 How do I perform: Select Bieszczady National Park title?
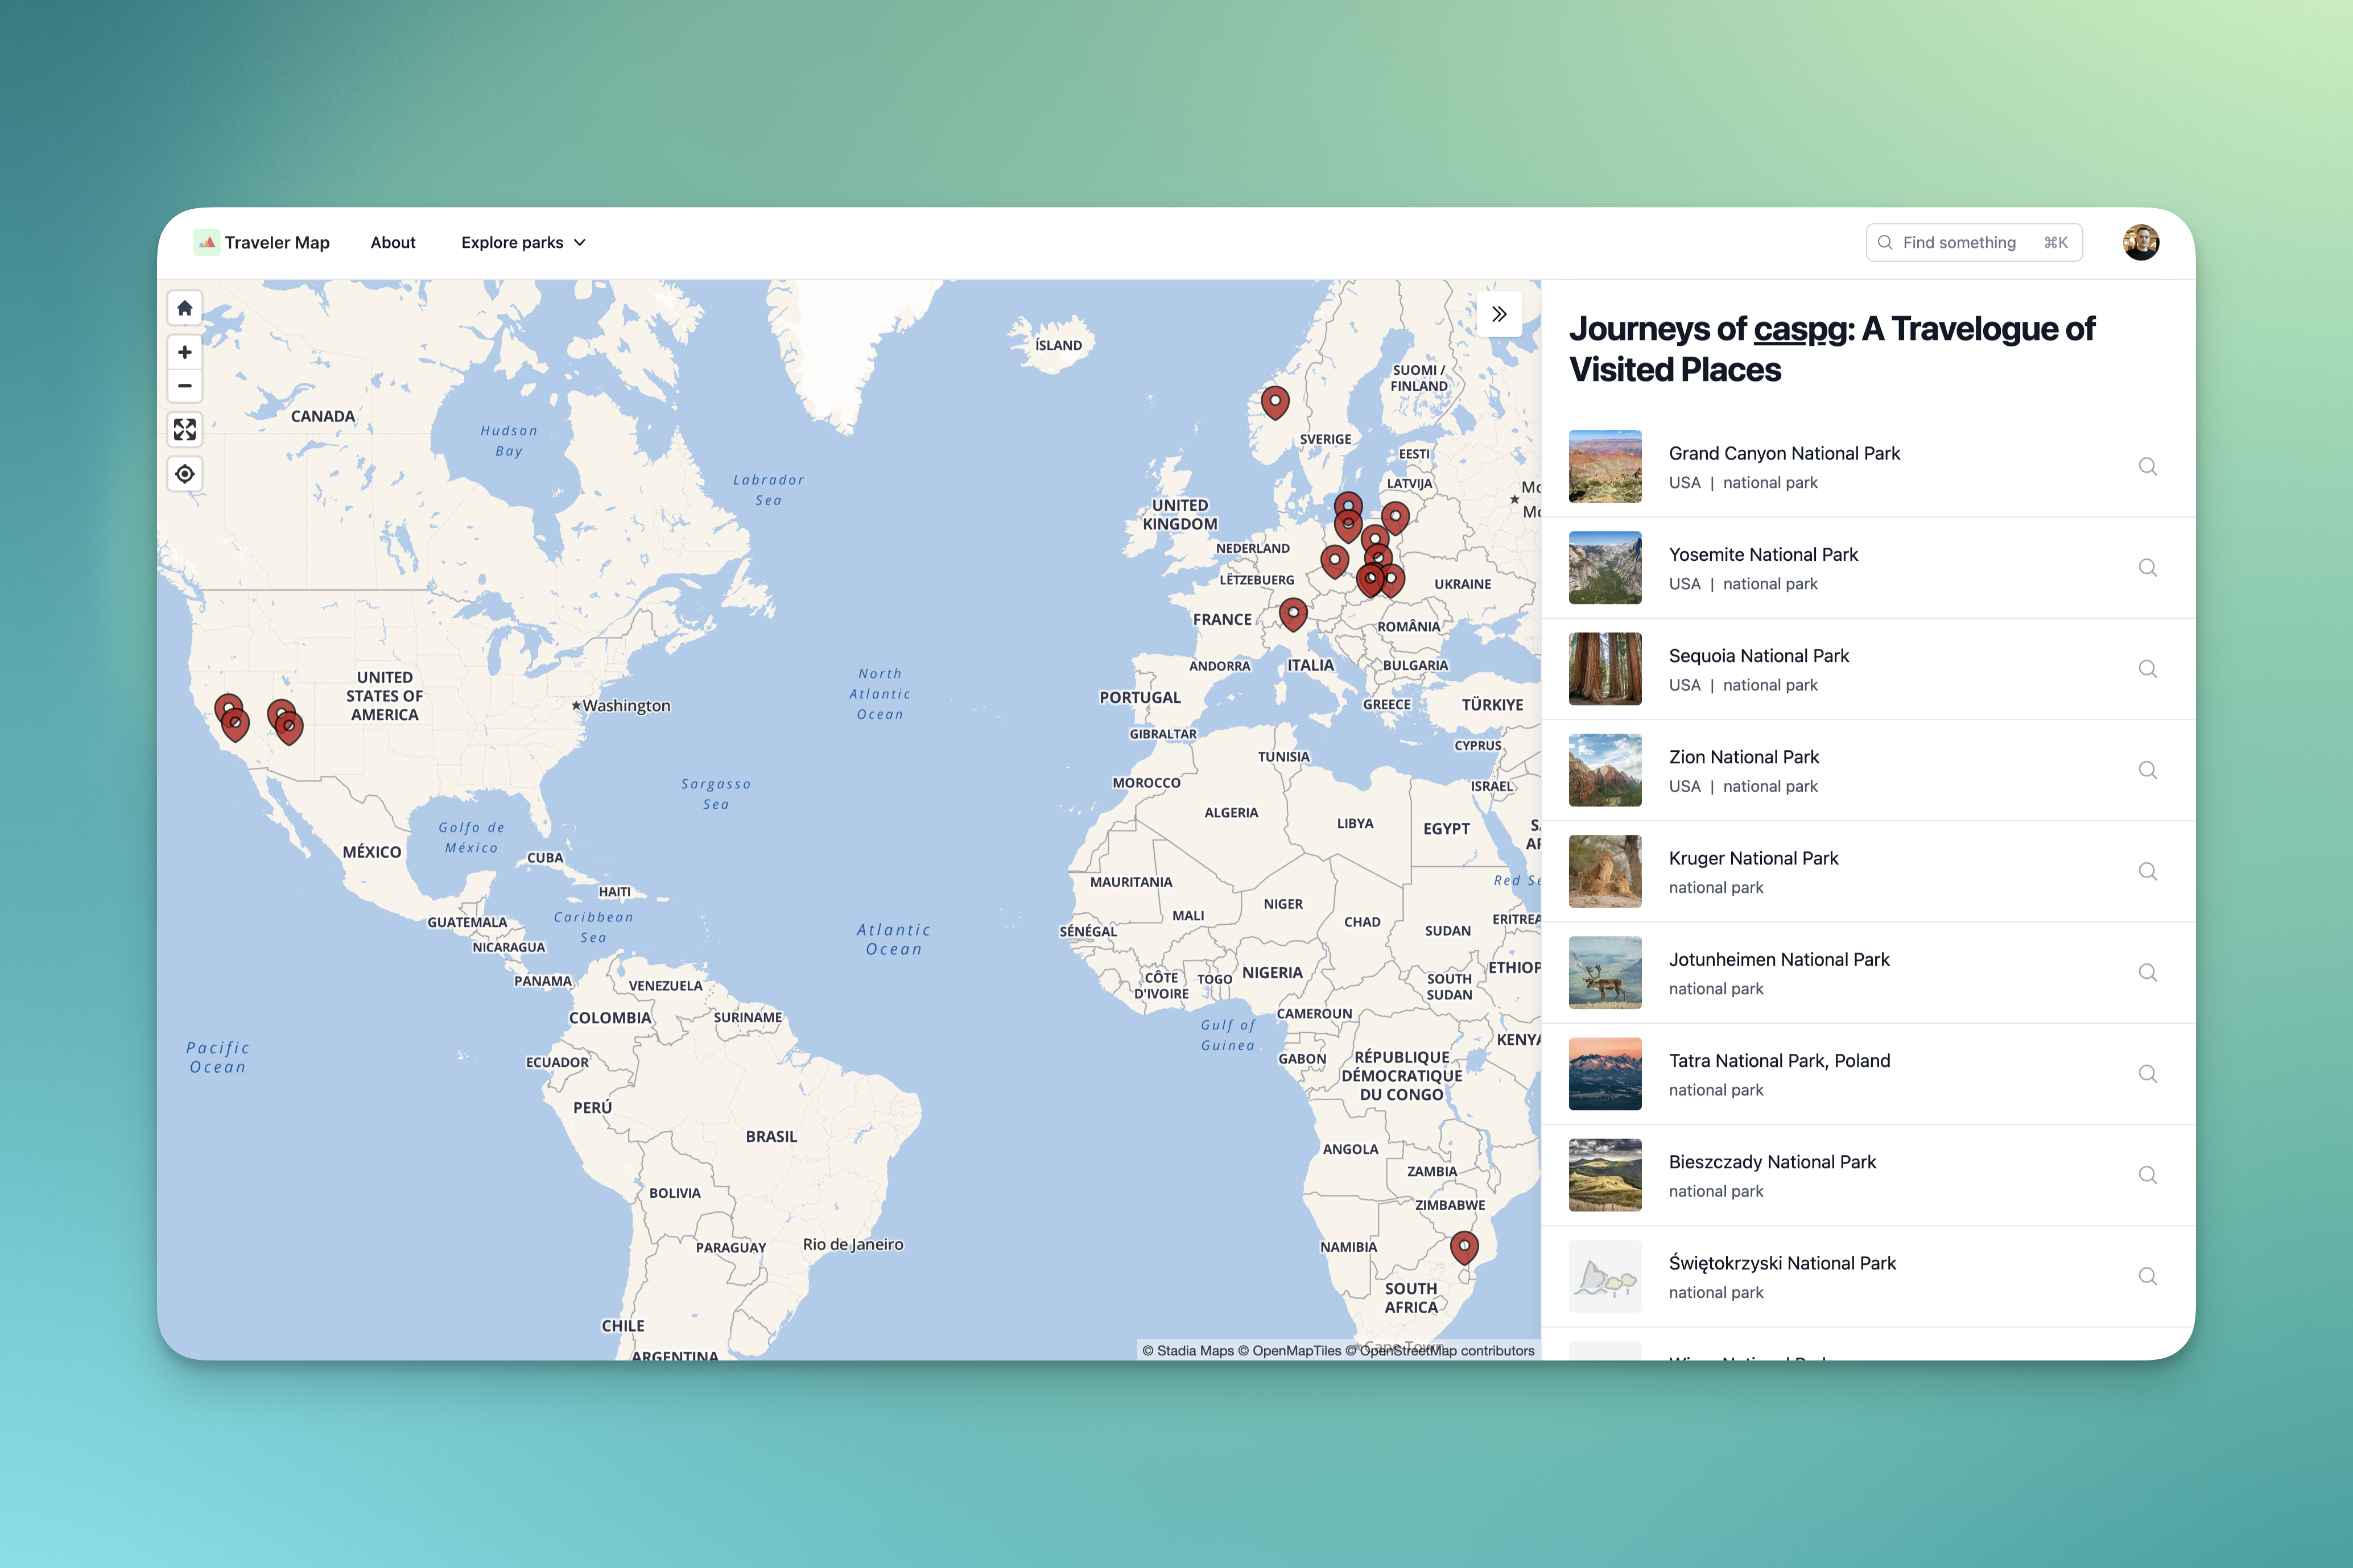(x=1772, y=1162)
